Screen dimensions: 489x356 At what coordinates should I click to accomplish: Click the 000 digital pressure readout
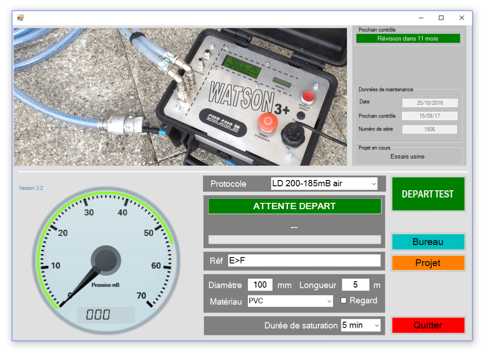click(106, 314)
